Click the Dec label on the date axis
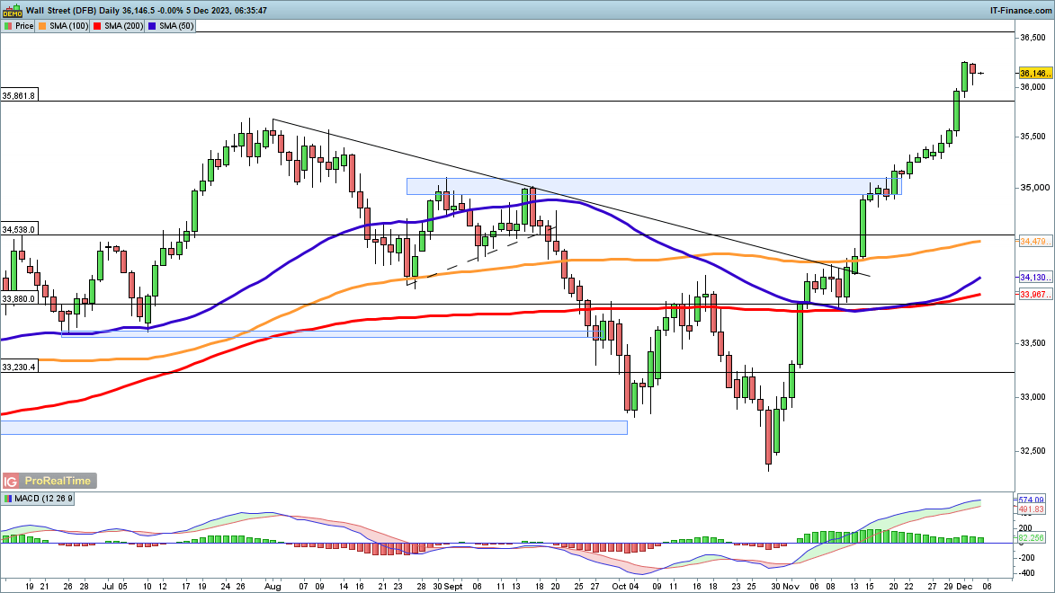This screenshot has height=593, width=1055. 963,587
